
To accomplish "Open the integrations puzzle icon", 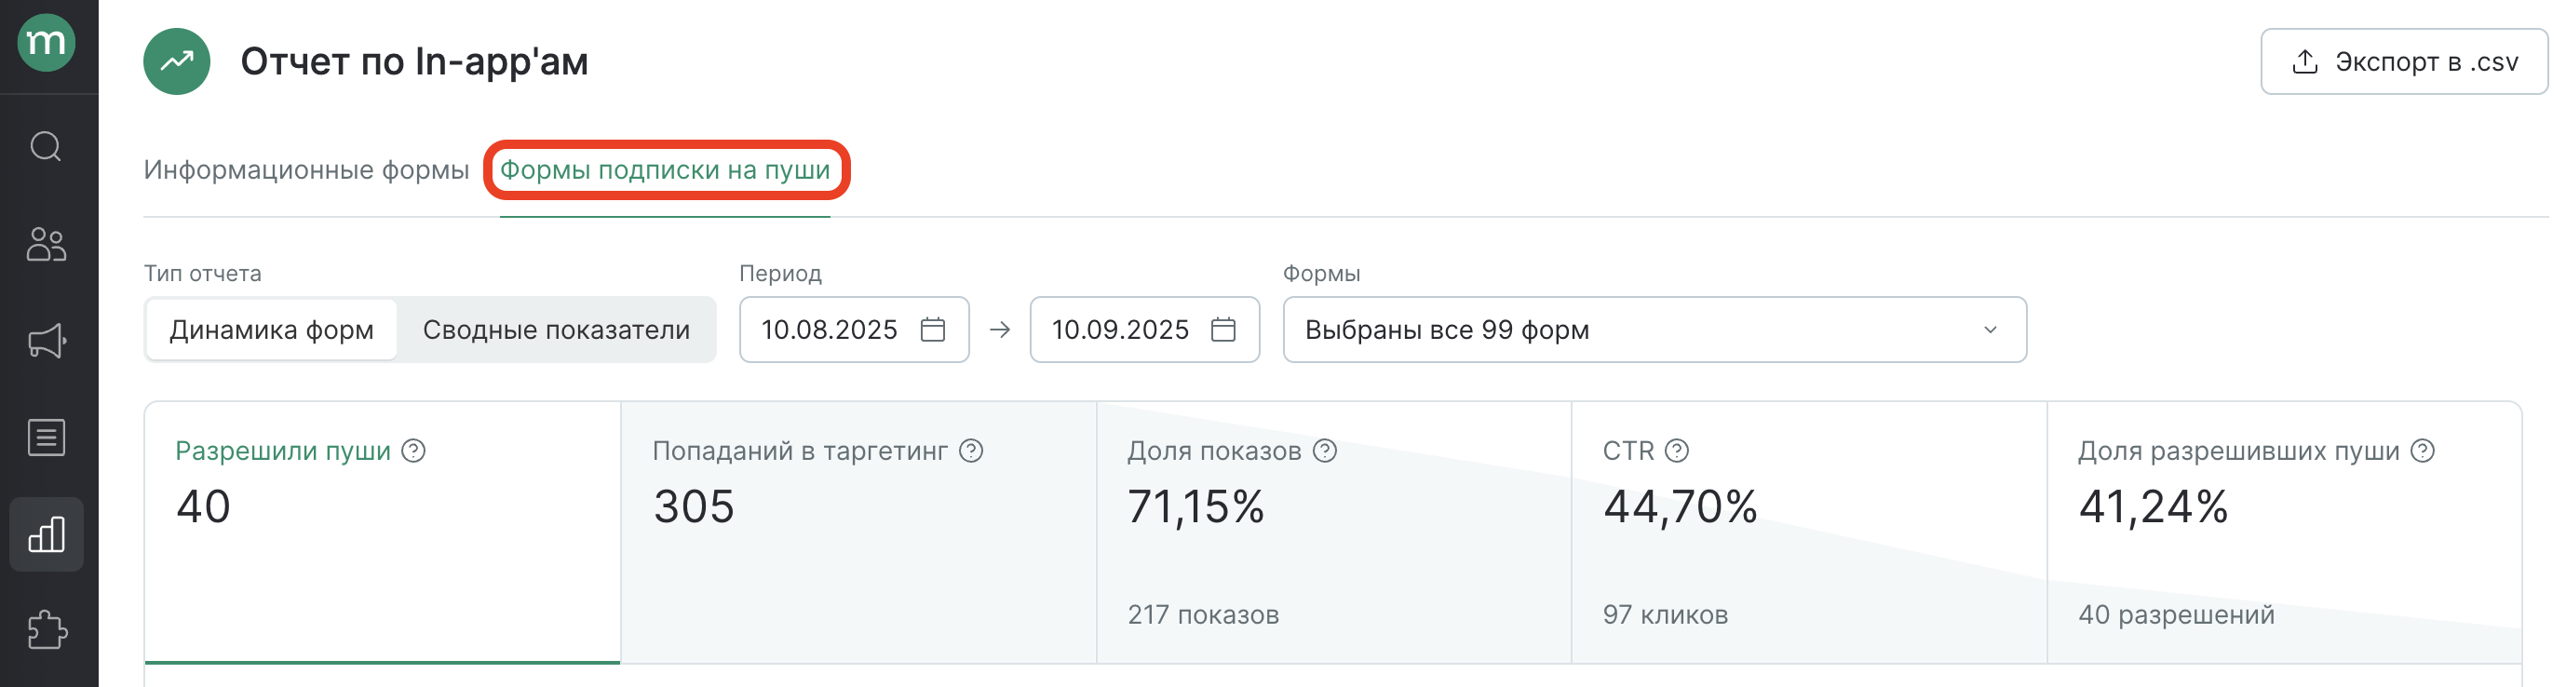I will click(46, 630).
